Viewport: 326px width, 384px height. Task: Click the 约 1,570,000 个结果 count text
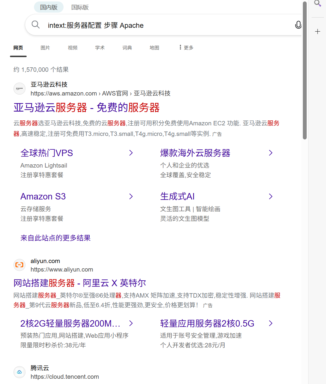pyautogui.click(x=41, y=70)
